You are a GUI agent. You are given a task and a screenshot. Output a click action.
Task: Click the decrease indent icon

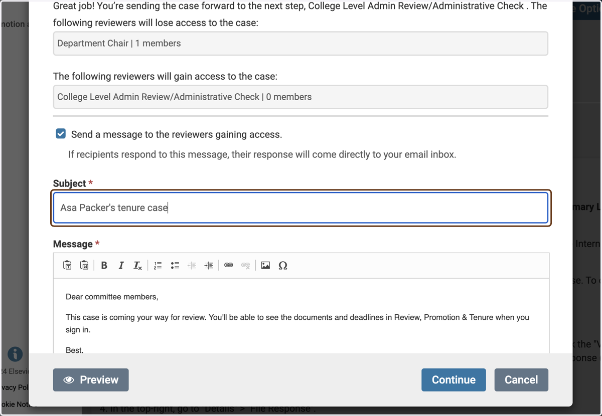[192, 265]
